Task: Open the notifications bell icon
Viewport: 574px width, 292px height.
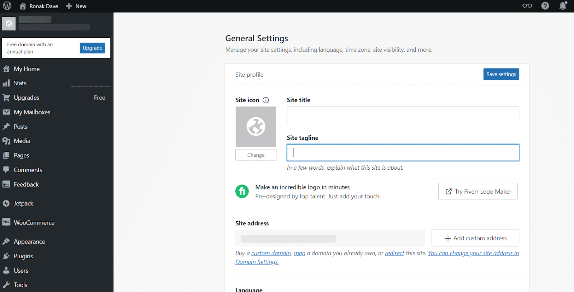Action: click(x=563, y=6)
